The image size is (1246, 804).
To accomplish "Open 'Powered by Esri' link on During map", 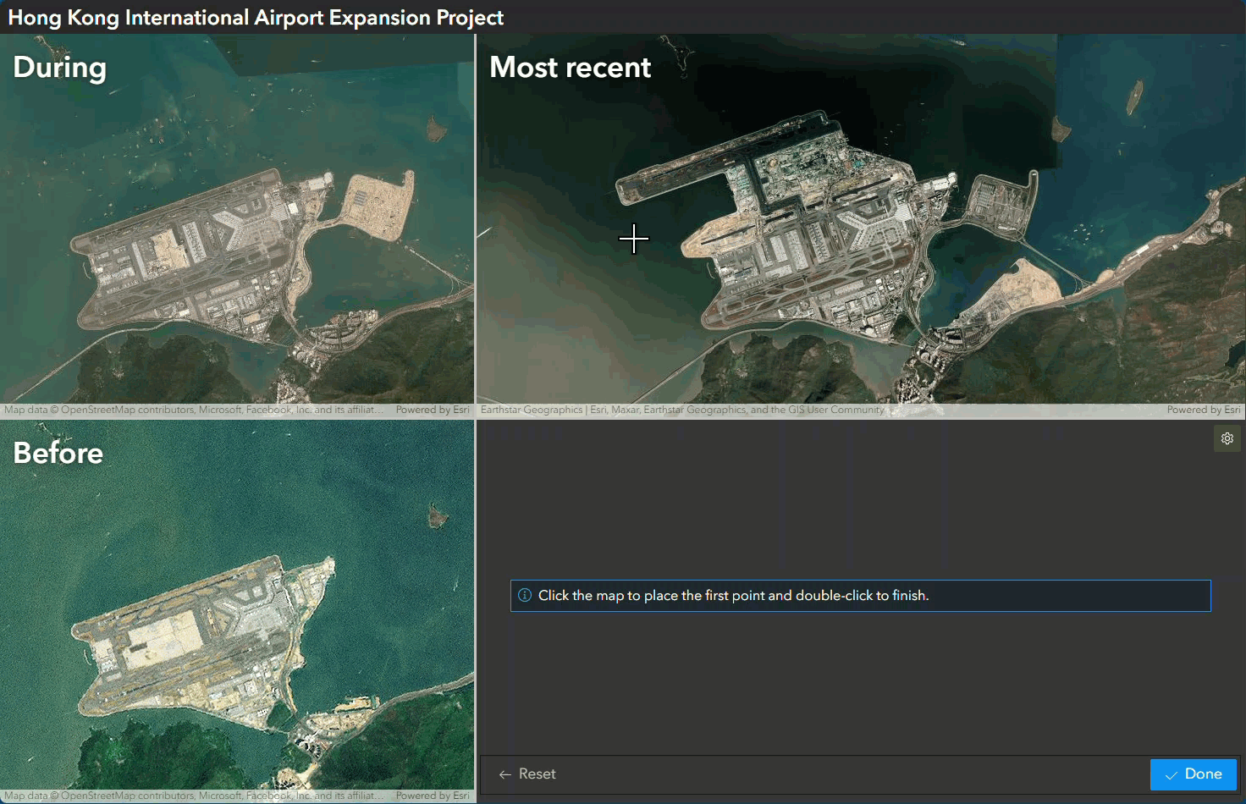I will pos(433,410).
